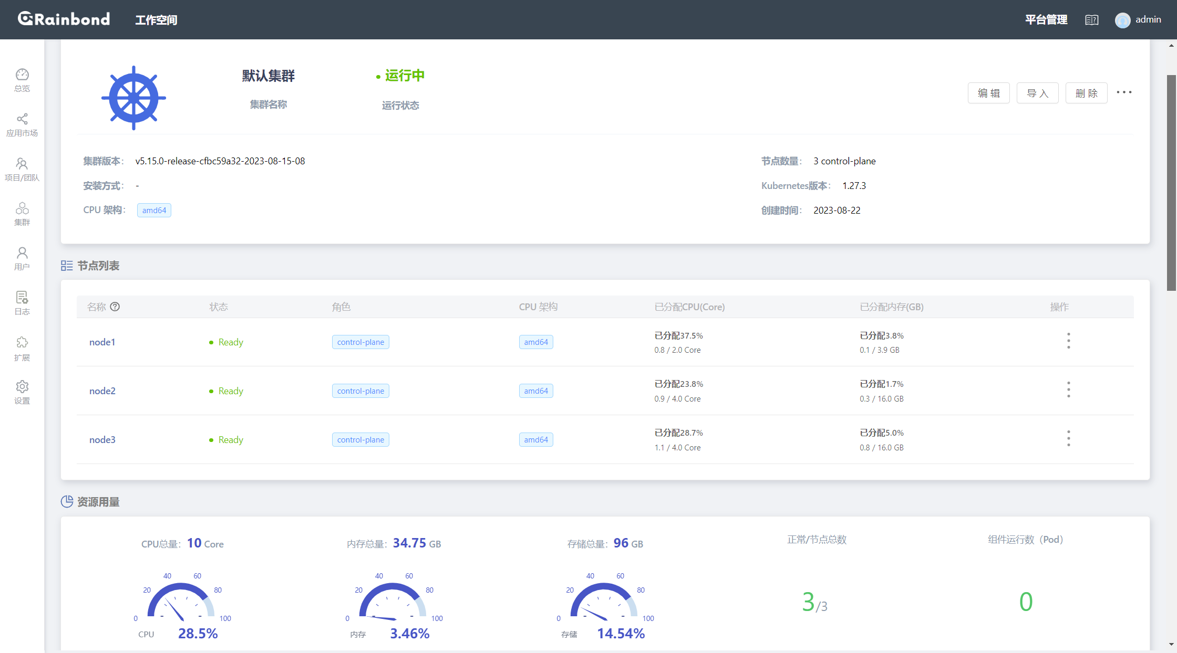Open the 总览 overview sidebar icon
This screenshot has width=1177, height=653.
(22, 80)
